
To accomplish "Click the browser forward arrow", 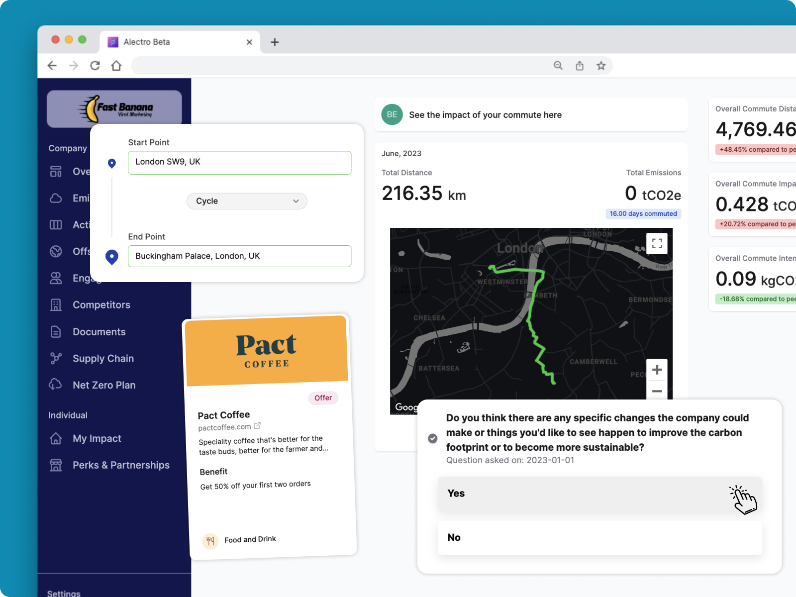I will [x=74, y=66].
